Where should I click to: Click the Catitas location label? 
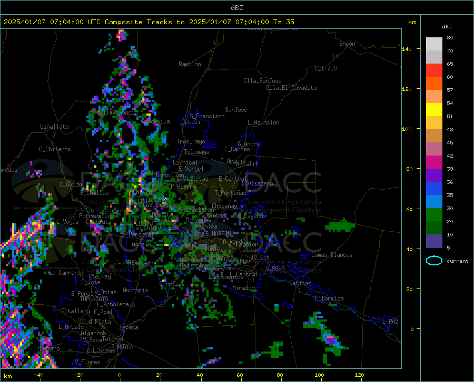pyautogui.click(x=301, y=283)
